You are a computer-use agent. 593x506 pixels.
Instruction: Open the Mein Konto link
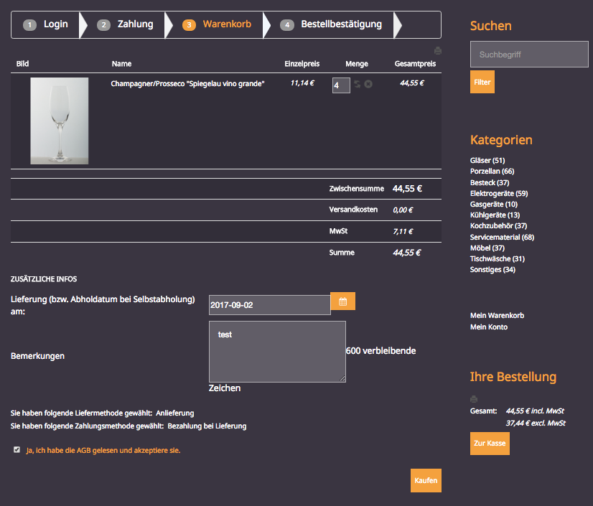tap(488, 327)
